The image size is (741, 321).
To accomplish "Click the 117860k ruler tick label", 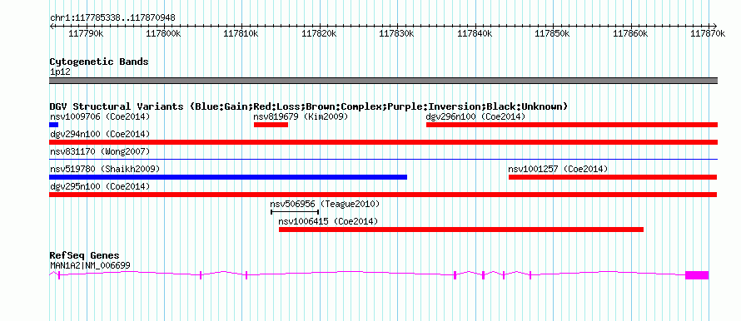I will (631, 33).
